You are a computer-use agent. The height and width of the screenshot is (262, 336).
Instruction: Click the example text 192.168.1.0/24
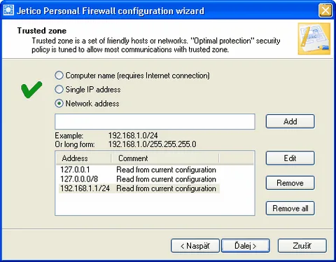(133, 135)
